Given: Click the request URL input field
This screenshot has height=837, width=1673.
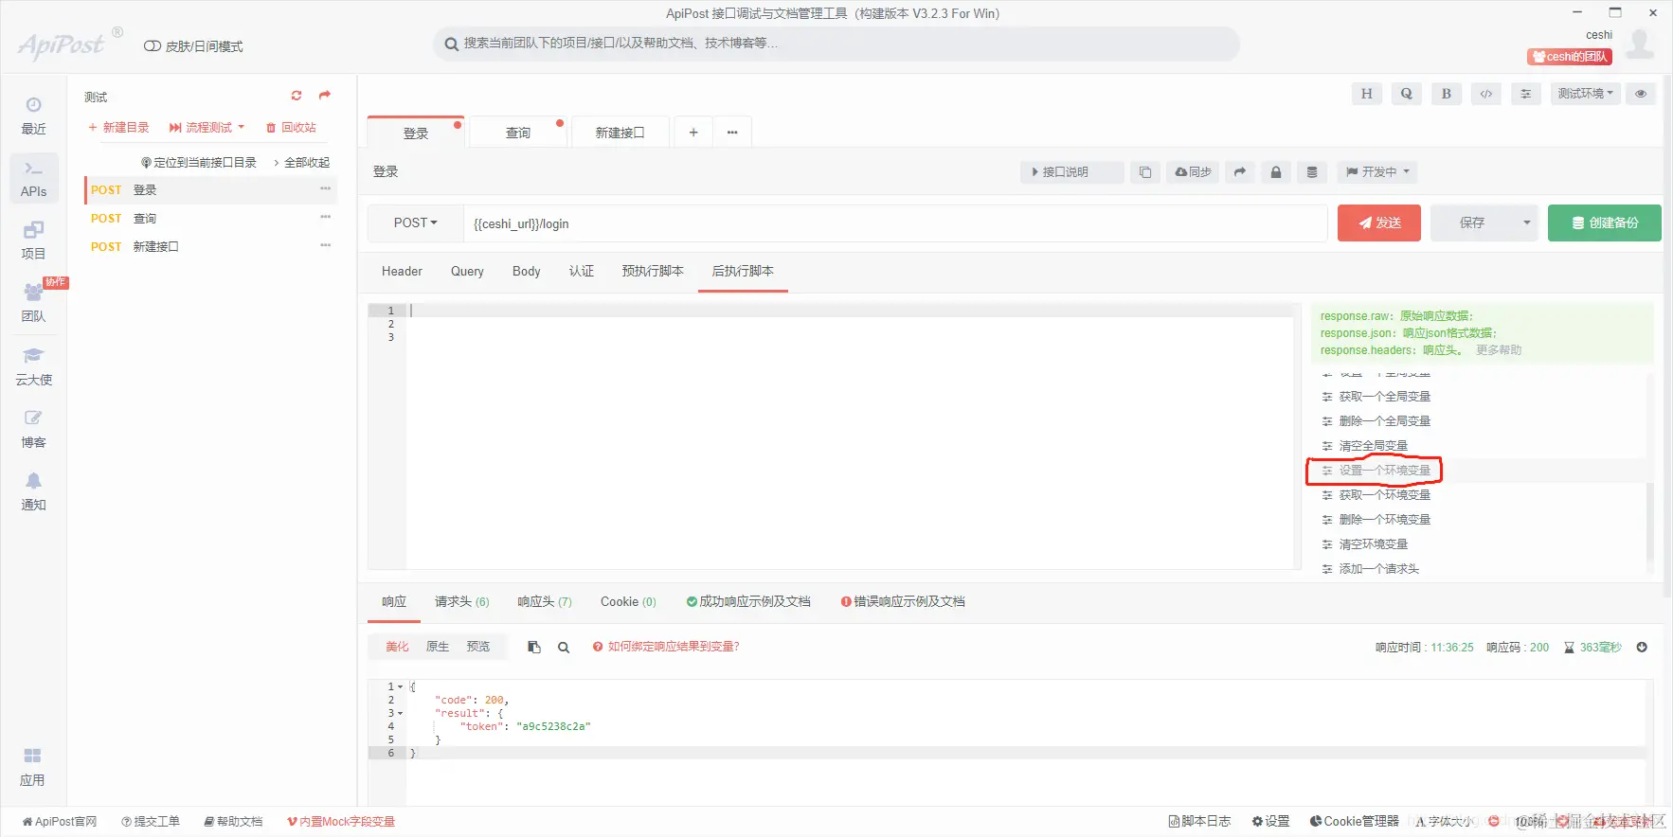Looking at the screenshot, I should click(x=895, y=223).
